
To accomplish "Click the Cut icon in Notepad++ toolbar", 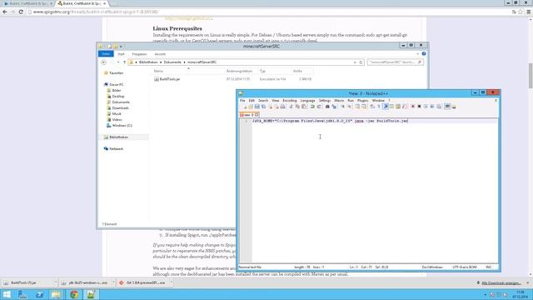I will tap(291, 107).
